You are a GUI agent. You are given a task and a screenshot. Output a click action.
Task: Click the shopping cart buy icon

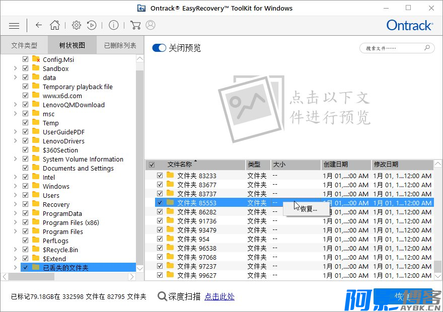click(x=135, y=25)
